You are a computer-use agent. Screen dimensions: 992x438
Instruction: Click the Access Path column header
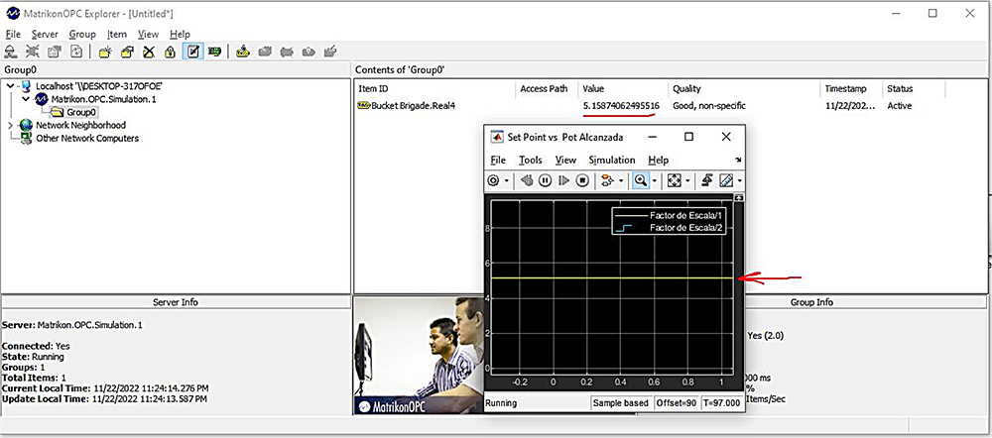[x=548, y=89]
